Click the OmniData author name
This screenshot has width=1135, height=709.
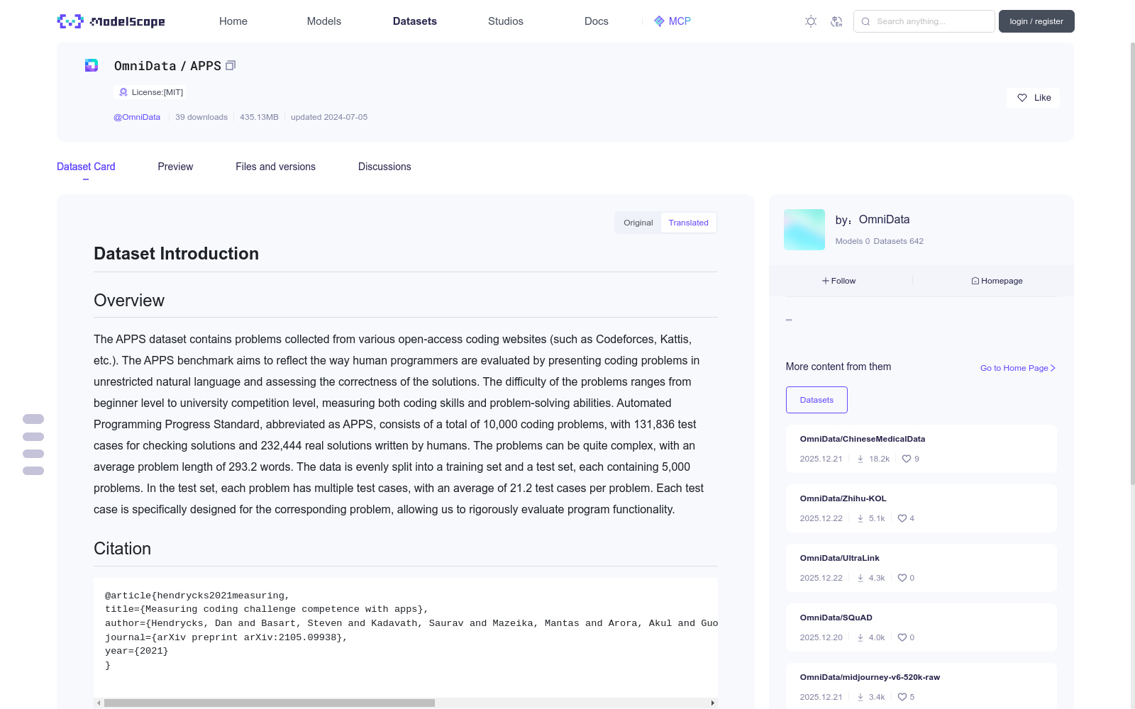tap(884, 220)
